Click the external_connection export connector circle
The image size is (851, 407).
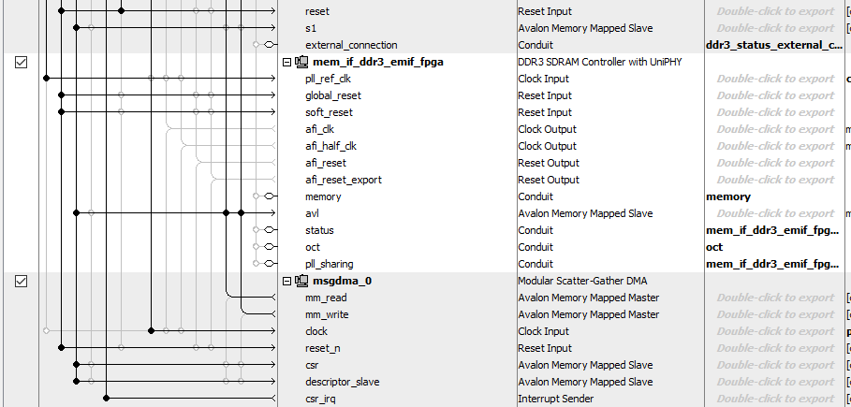[x=268, y=45]
